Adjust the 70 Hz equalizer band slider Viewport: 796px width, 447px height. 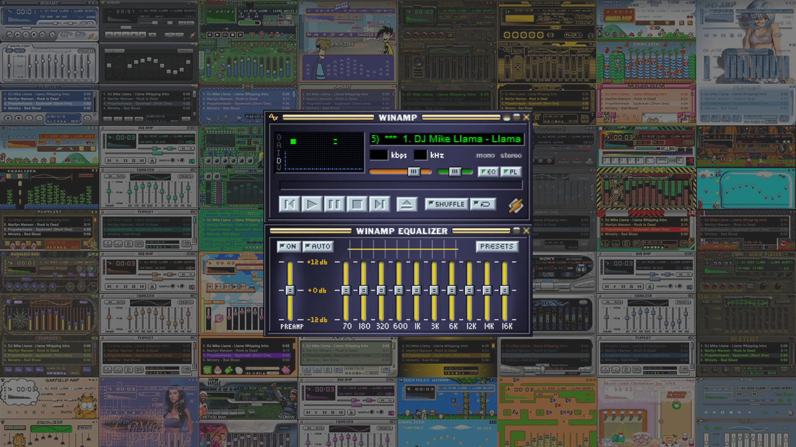coord(346,290)
